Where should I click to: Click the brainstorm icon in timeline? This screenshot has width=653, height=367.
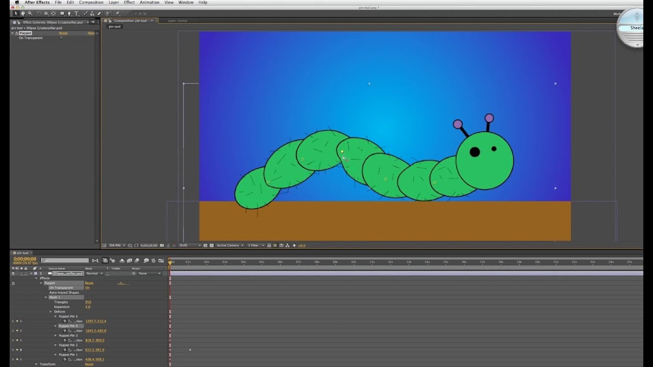(146, 260)
